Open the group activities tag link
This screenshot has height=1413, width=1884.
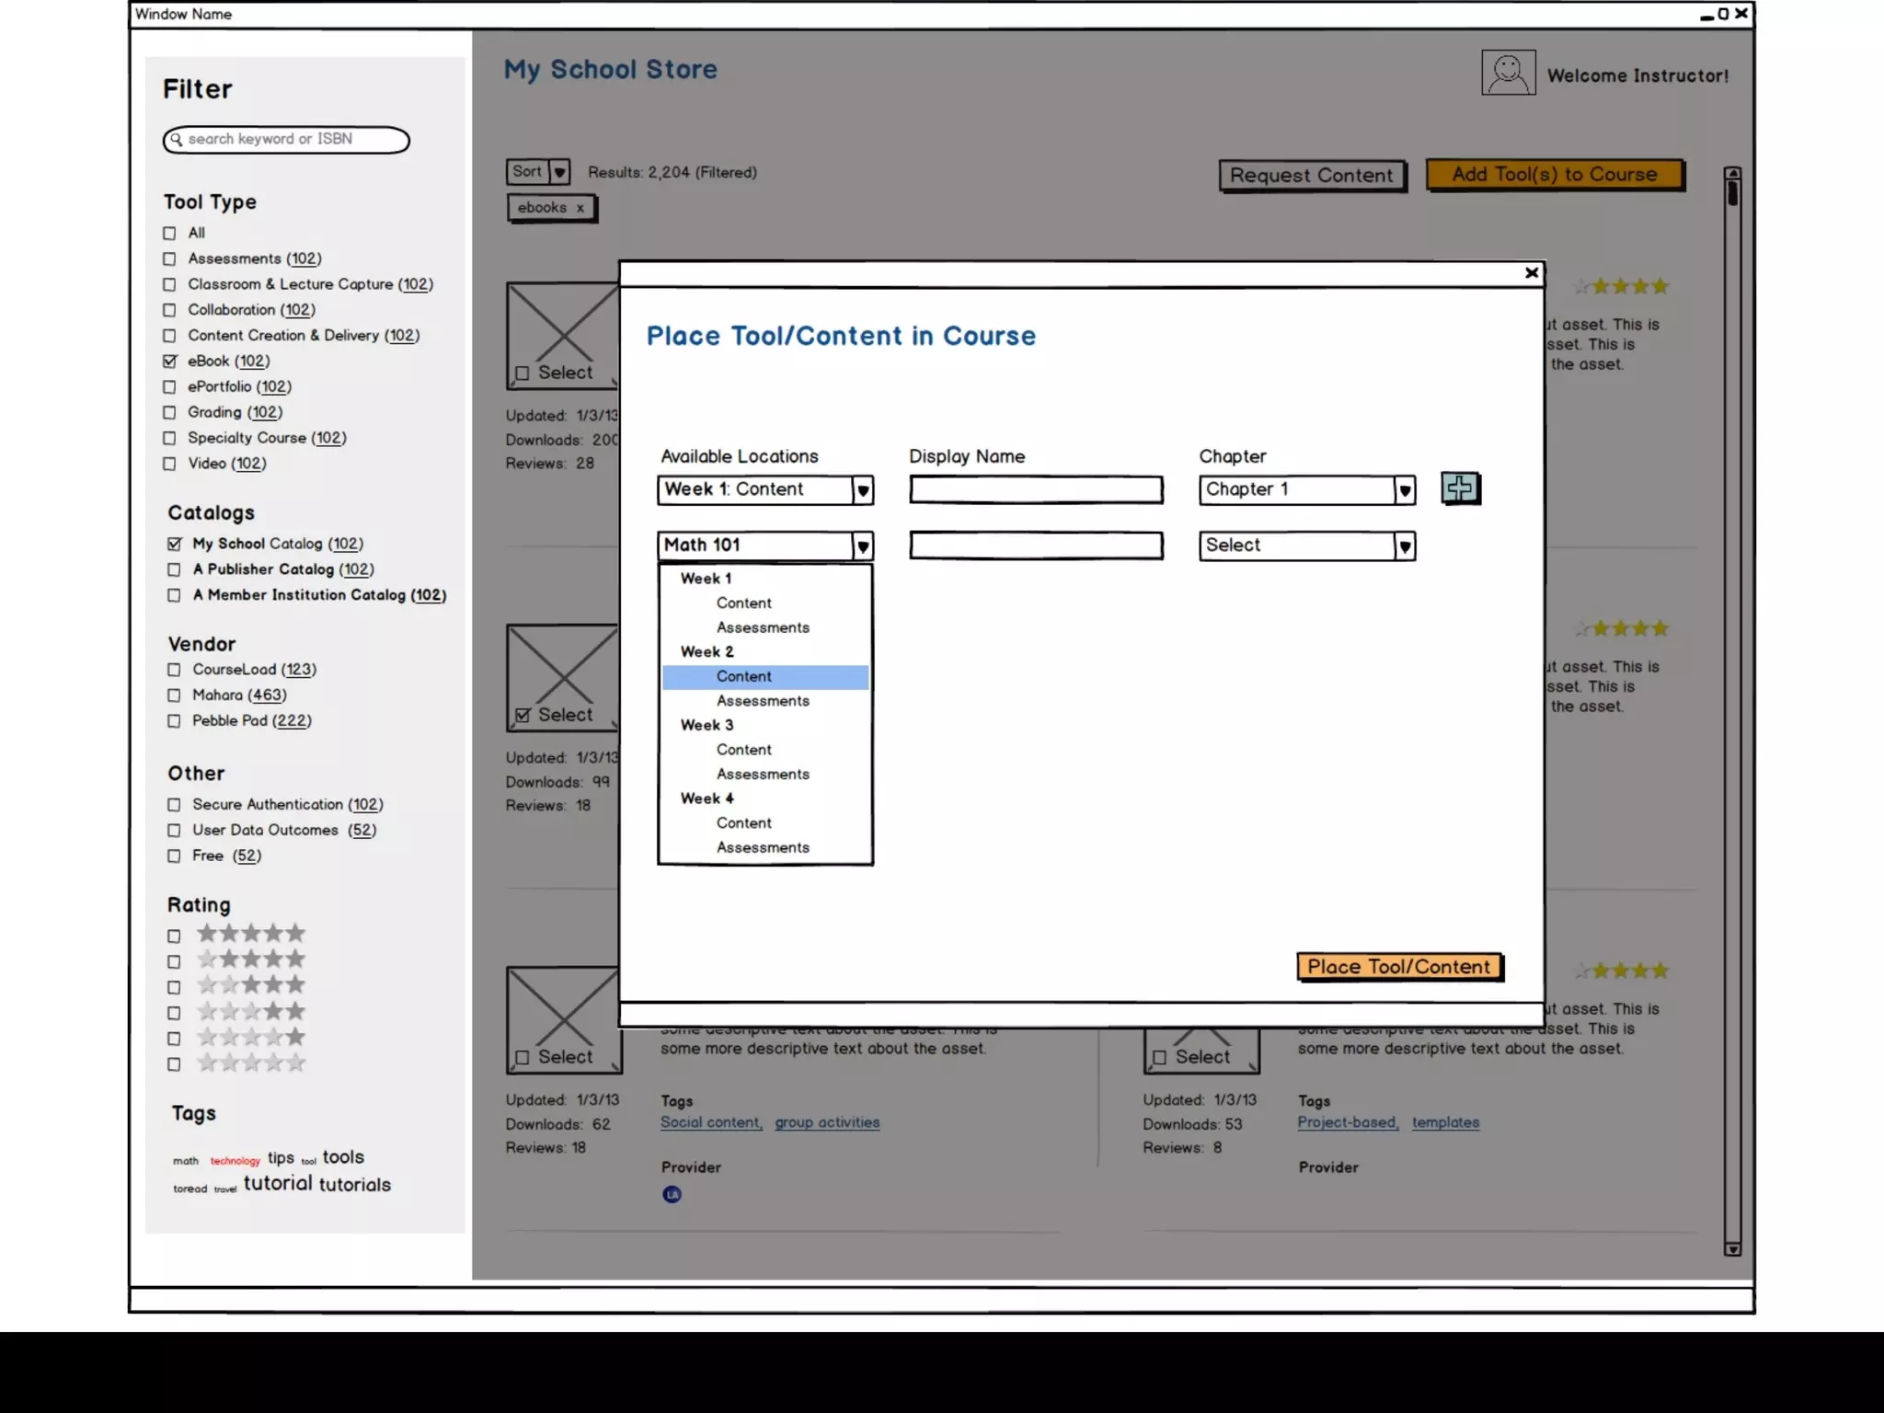(x=826, y=1122)
